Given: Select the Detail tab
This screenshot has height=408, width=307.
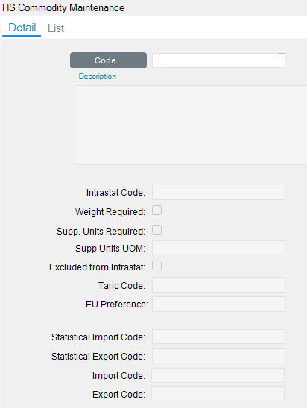Looking at the screenshot, I should (x=22, y=28).
